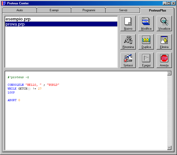Click the number 27 in the code
This screenshot has width=177, height=155.
pyautogui.click(x=40, y=89)
